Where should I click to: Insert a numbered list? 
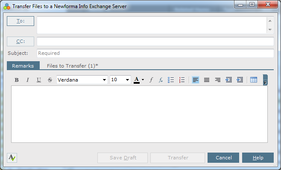(x=182, y=80)
